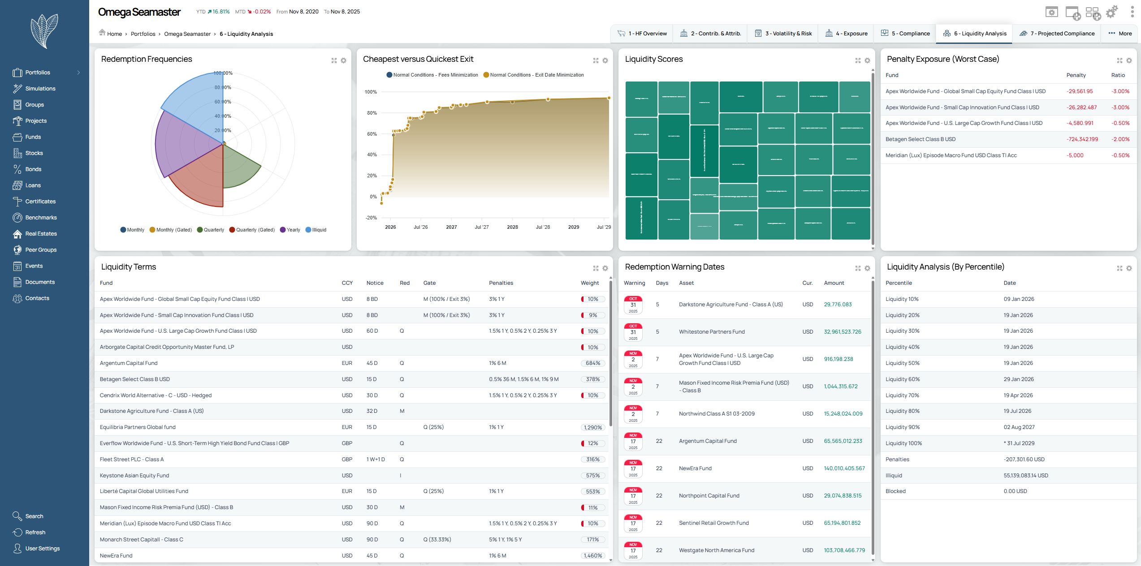Click the Peer Groups globe icon
Viewport: 1141px width, 566px height.
click(17, 250)
